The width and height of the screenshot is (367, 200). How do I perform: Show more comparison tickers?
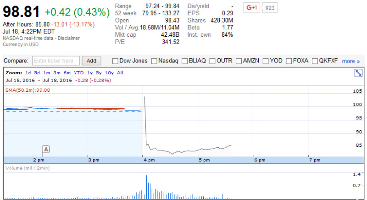pyautogui.click(x=350, y=61)
